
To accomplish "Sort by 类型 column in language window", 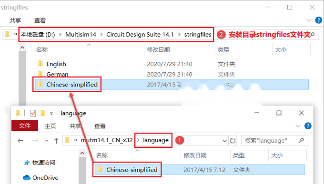I will [239, 155].
